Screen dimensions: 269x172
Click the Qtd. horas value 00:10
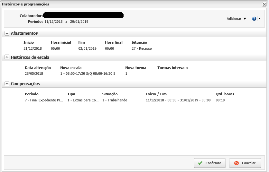[x=220, y=100]
